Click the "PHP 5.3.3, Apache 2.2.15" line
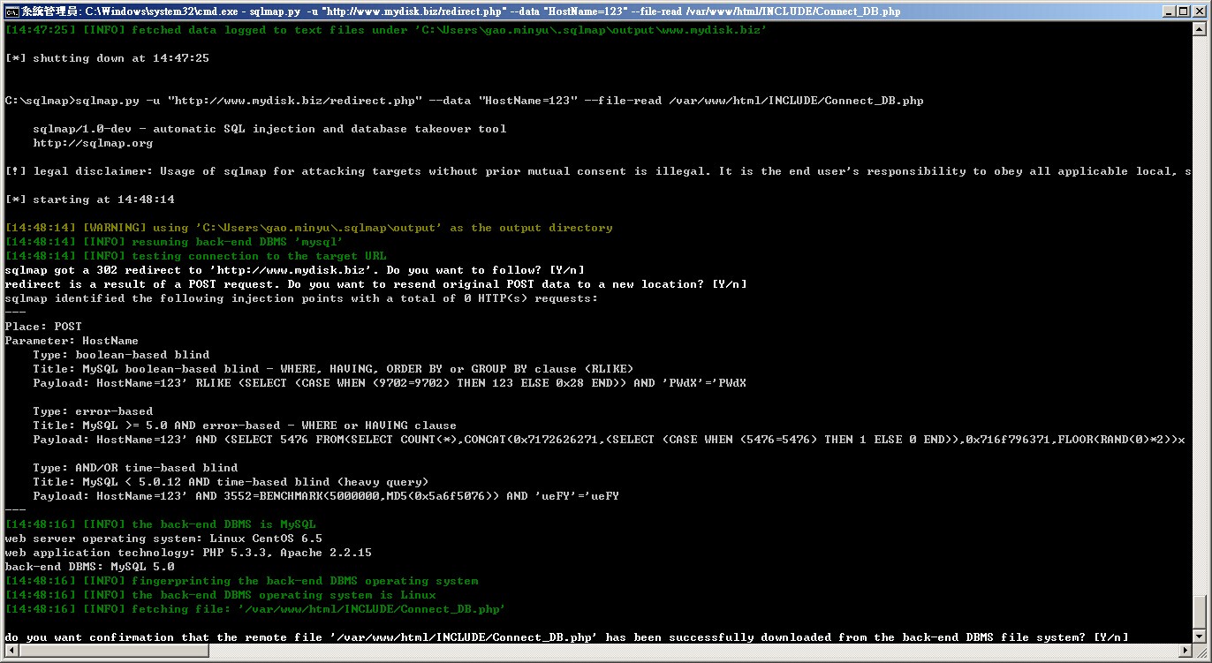Image resolution: width=1212 pixels, height=663 pixels. (188, 553)
